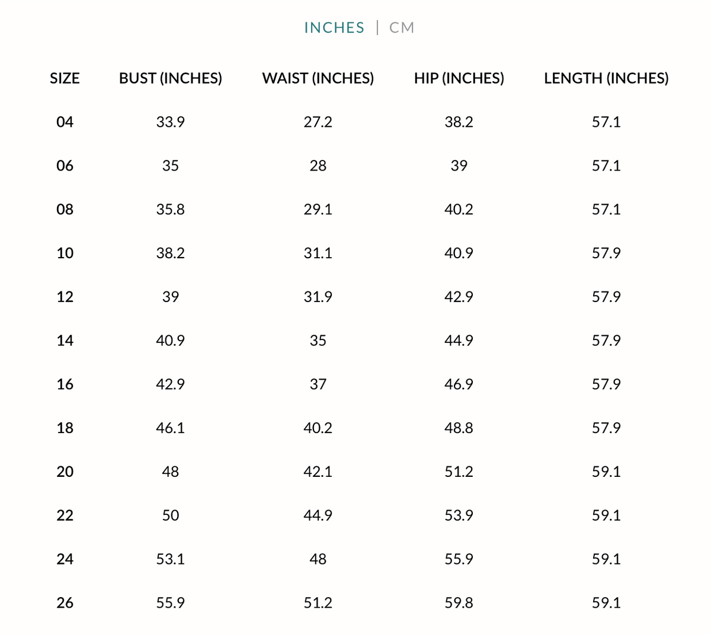Select the size 26 row label
711x635 pixels.
point(65,603)
